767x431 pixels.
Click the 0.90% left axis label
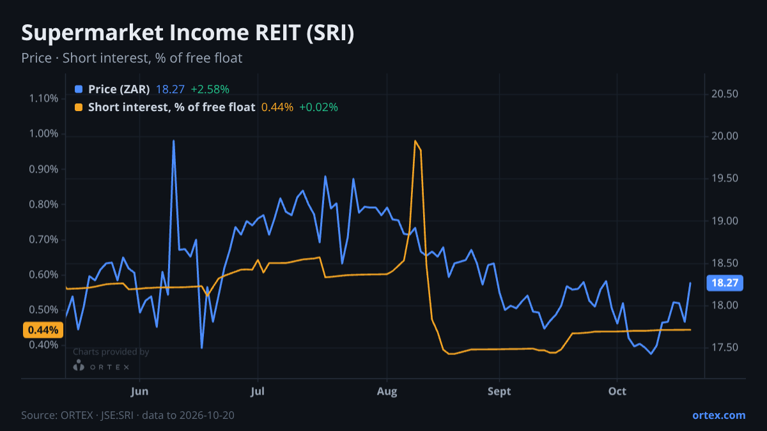tap(43, 169)
